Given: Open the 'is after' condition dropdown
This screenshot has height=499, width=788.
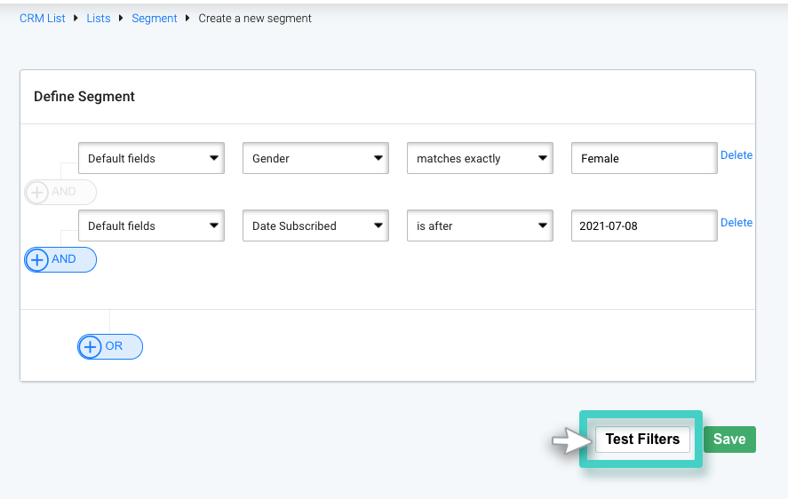Looking at the screenshot, I should (x=480, y=226).
